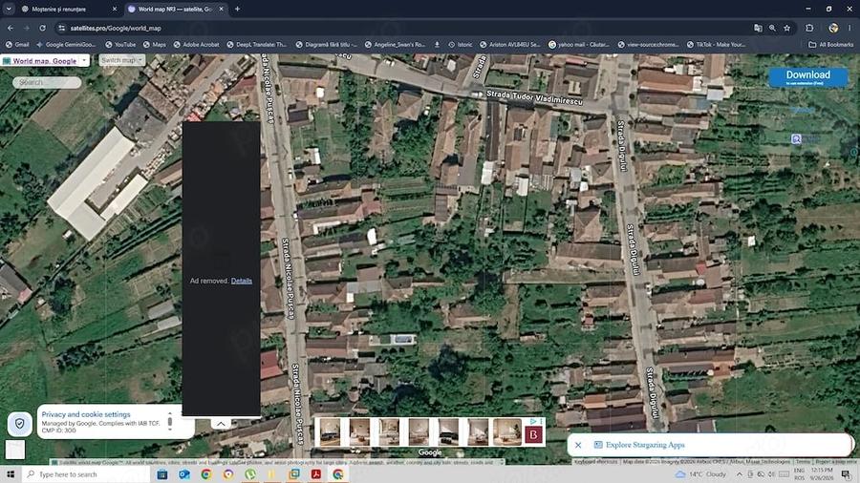Open the Google Gemini bookmark

tap(66, 44)
